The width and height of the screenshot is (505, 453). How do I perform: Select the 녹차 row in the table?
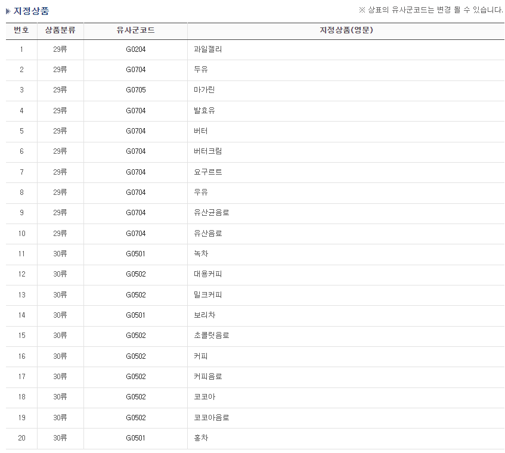click(x=202, y=254)
